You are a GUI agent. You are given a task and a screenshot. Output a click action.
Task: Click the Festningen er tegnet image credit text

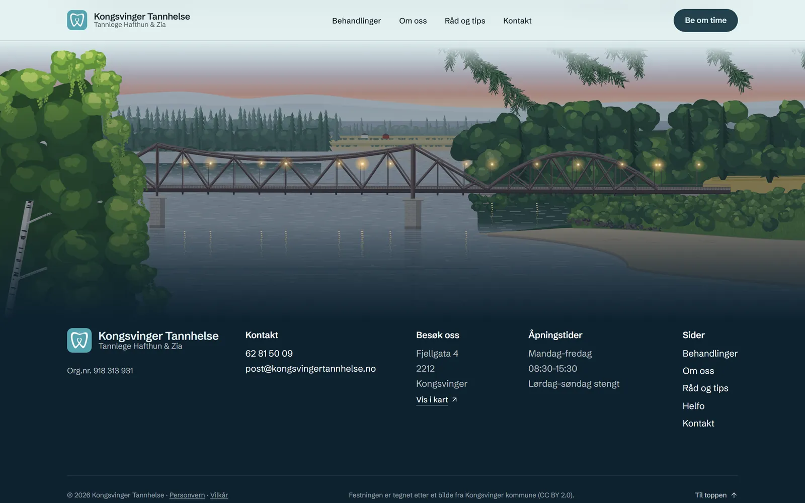461,495
